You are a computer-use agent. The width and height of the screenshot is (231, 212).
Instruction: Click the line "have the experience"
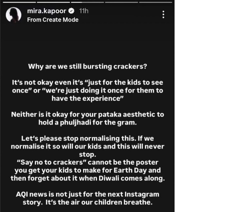87,98
